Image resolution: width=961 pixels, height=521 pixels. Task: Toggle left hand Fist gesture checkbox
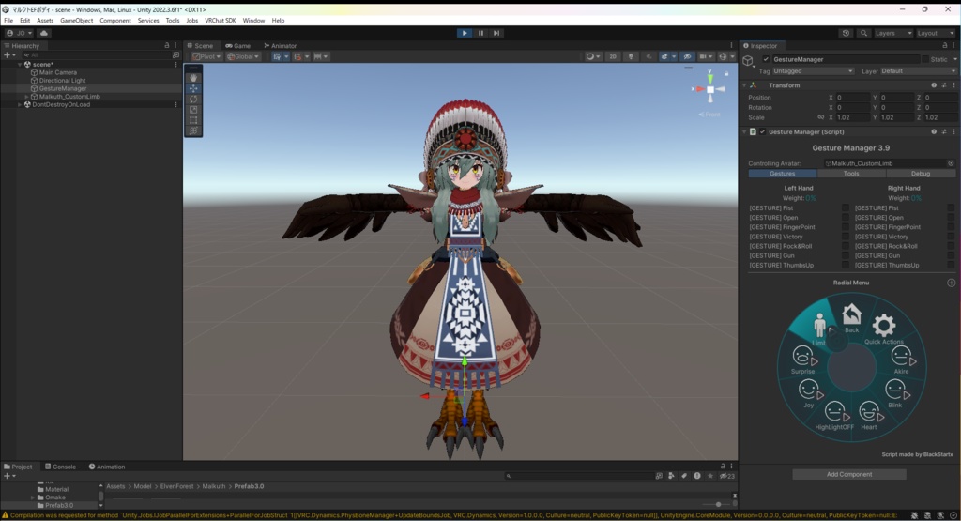tap(846, 207)
